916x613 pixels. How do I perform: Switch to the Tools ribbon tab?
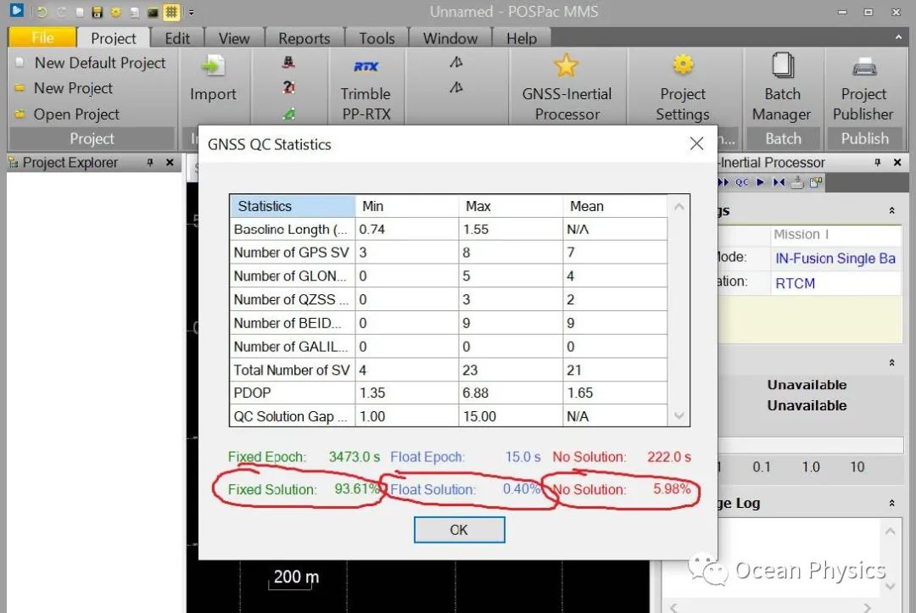377,38
